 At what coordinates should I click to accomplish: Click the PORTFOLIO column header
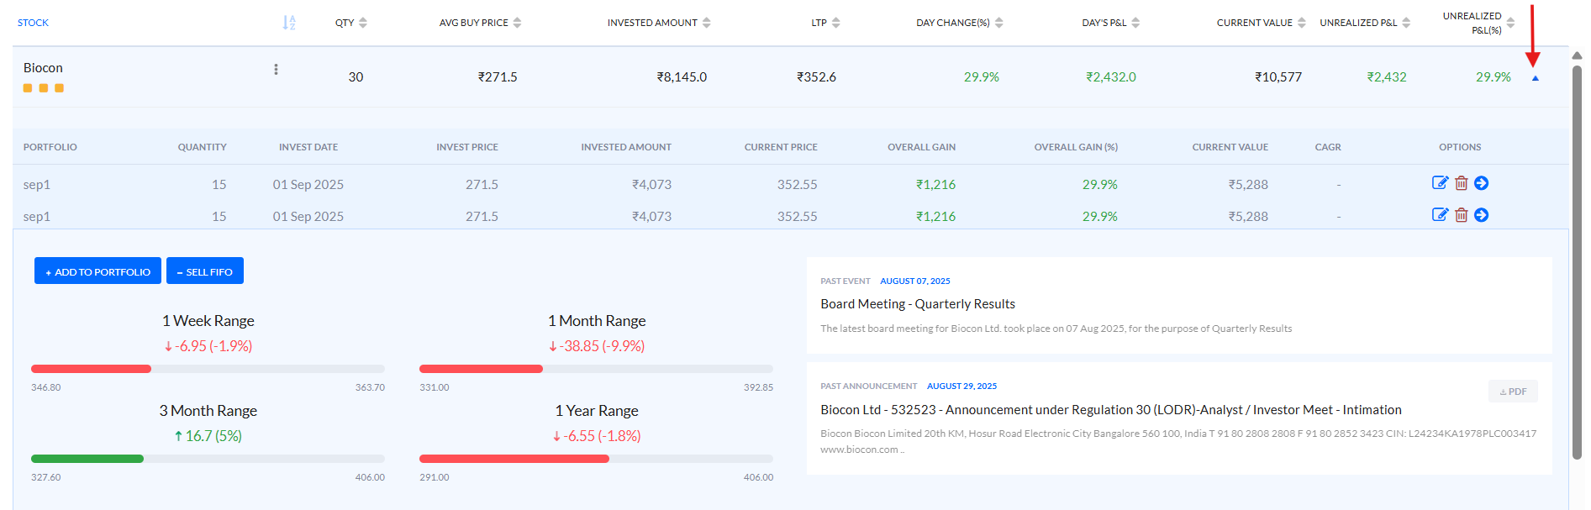(x=50, y=147)
